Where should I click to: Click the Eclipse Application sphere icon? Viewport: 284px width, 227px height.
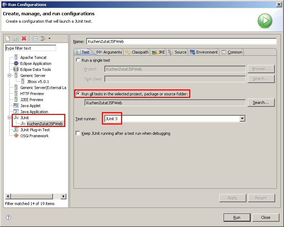(x=16, y=63)
